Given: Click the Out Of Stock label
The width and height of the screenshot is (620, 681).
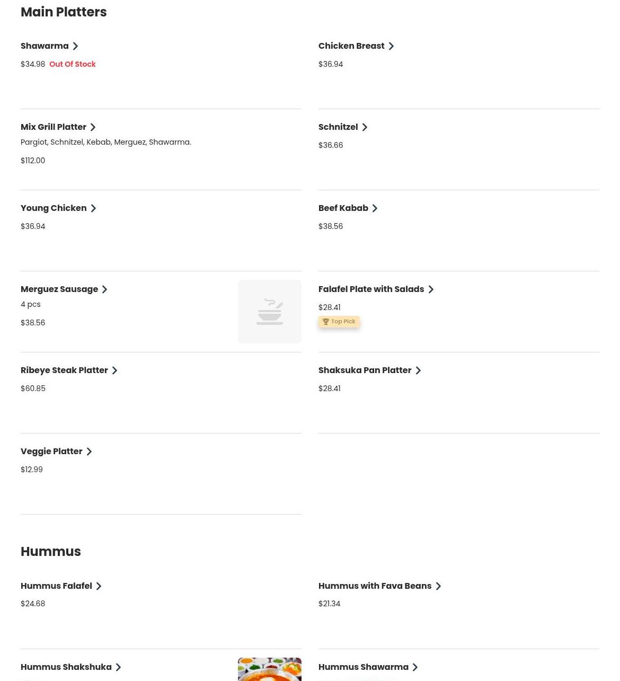Looking at the screenshot, I should tap(73, 64).
